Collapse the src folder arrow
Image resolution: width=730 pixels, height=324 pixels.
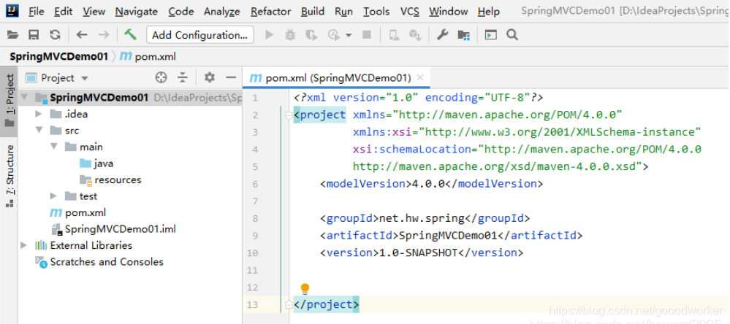pyautogui.click(x=39, y=131)
